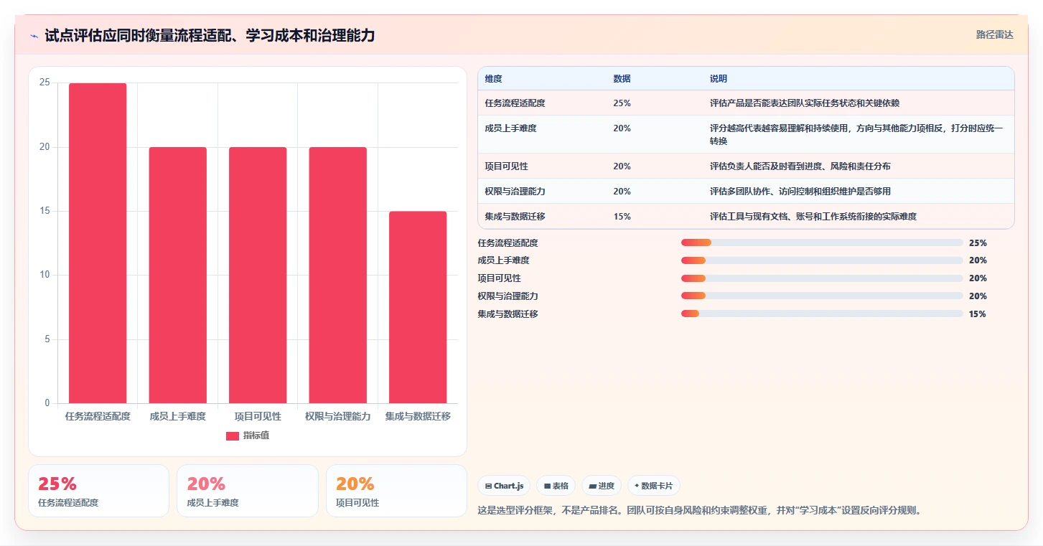
Task: Click the 项目可见性 bar in the chart
Action: click(258, 276)
